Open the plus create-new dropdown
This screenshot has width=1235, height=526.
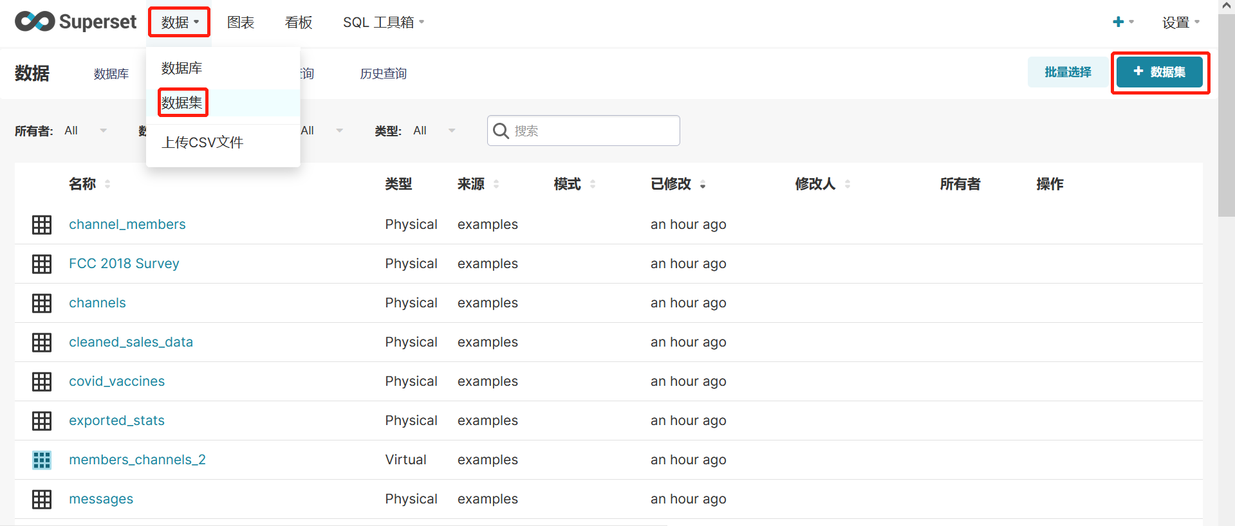(1123, 22)
